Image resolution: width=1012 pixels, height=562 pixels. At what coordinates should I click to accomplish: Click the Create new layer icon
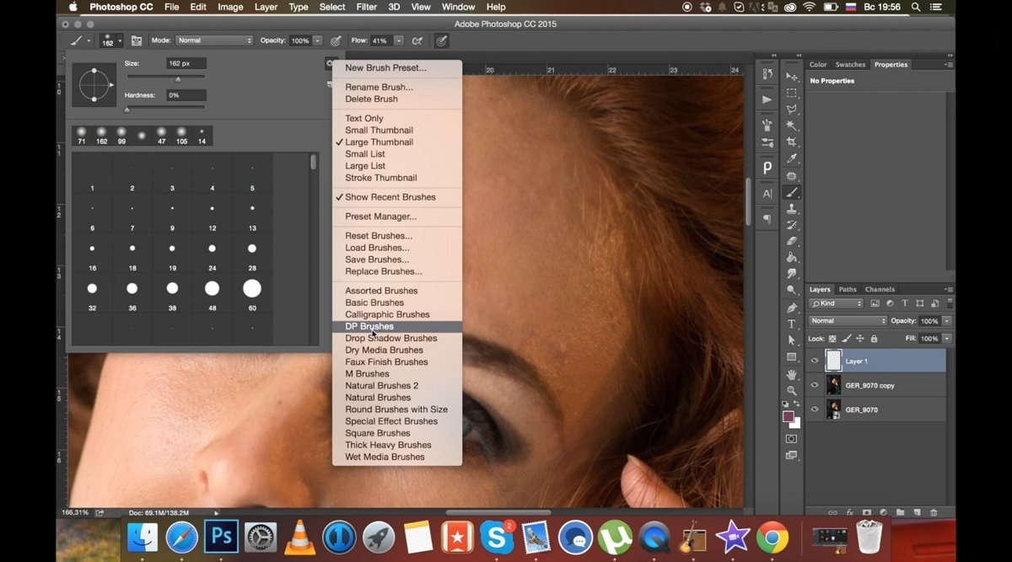(917, 511)
